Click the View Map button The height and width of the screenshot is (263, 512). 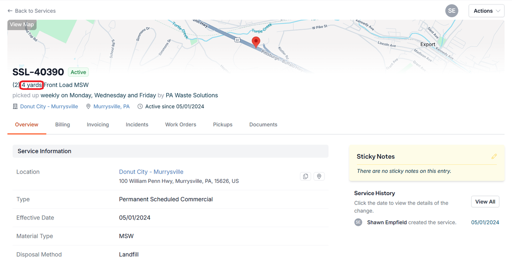22,24
